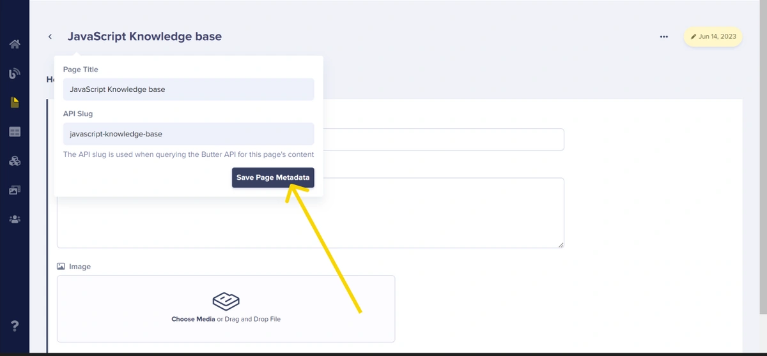
Task: Go to the Home dashboard icon
Action: click(15, 45)
